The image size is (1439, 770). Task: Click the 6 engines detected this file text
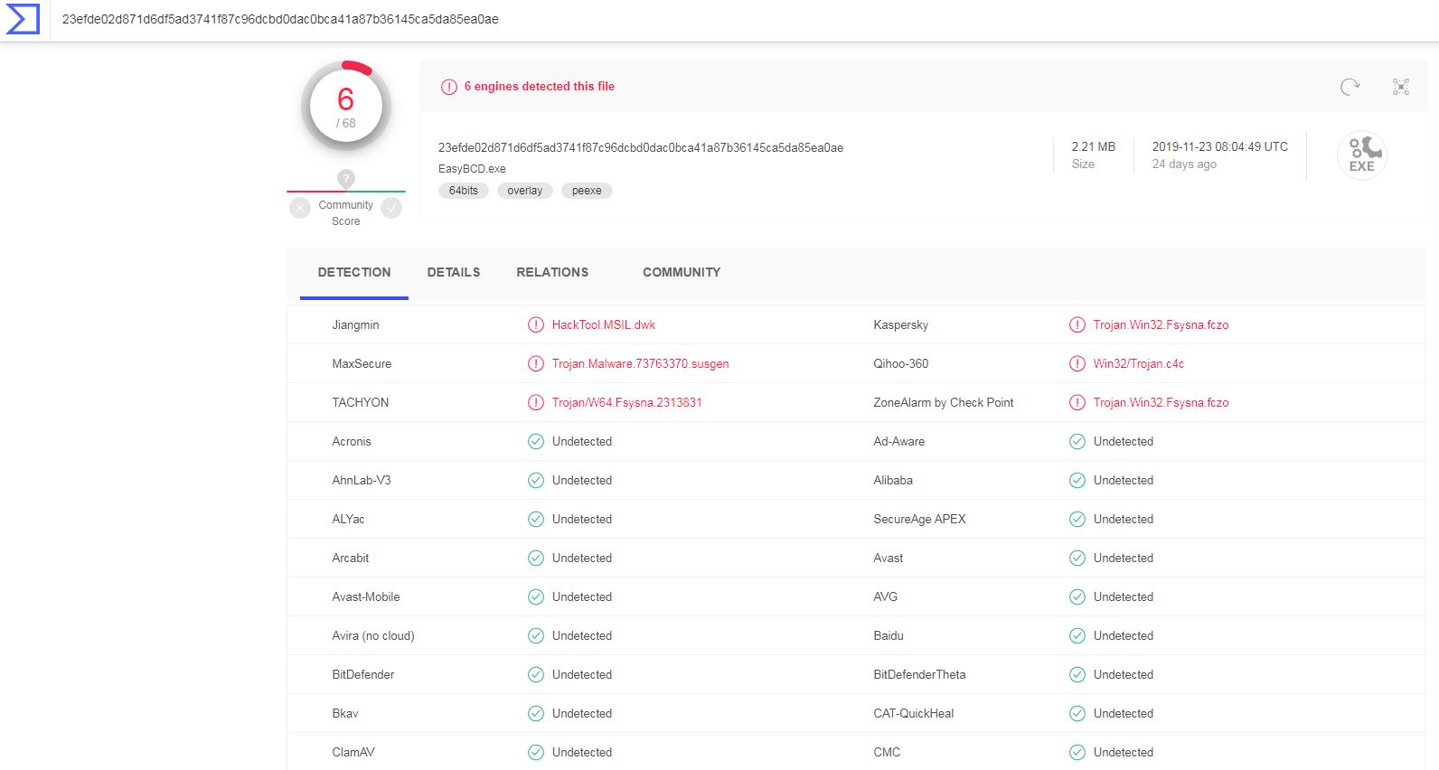(x=540, y=87)
